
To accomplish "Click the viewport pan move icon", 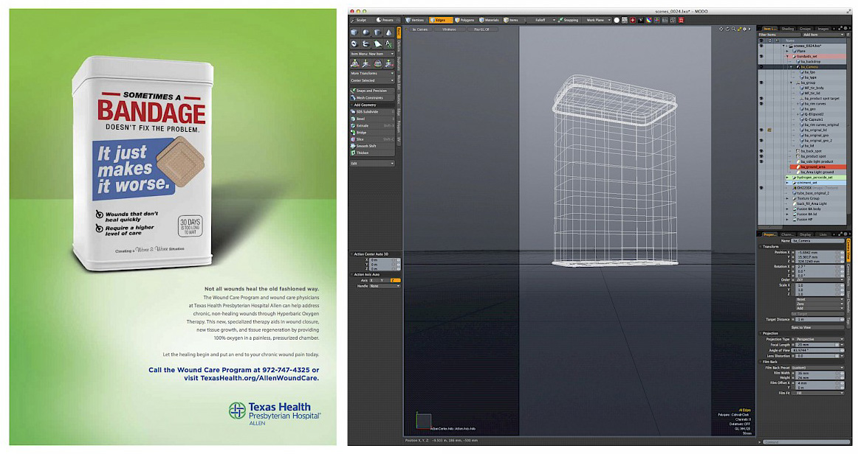I will 721,29.
